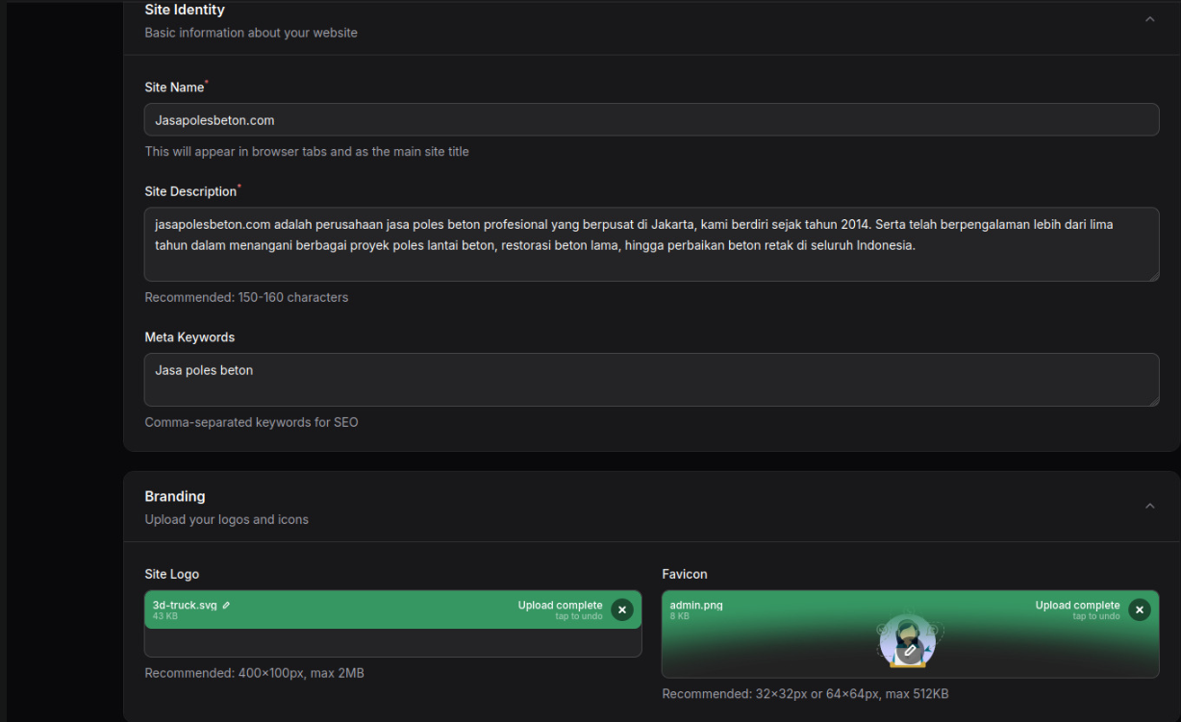Collapse the Branding section chevron

pos(1149,507)
